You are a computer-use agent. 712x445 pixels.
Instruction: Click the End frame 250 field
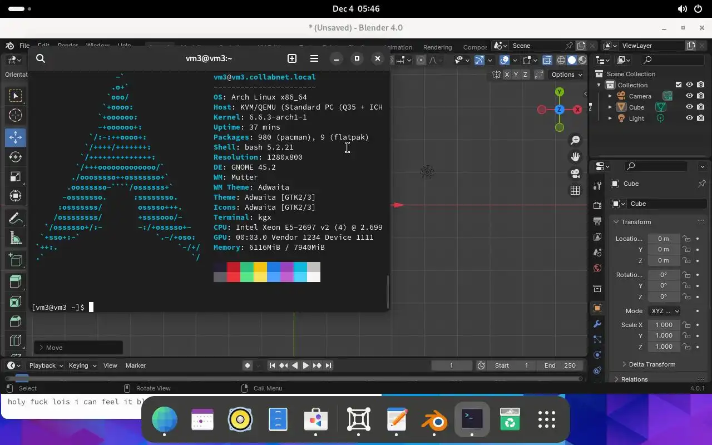(560, 365)
